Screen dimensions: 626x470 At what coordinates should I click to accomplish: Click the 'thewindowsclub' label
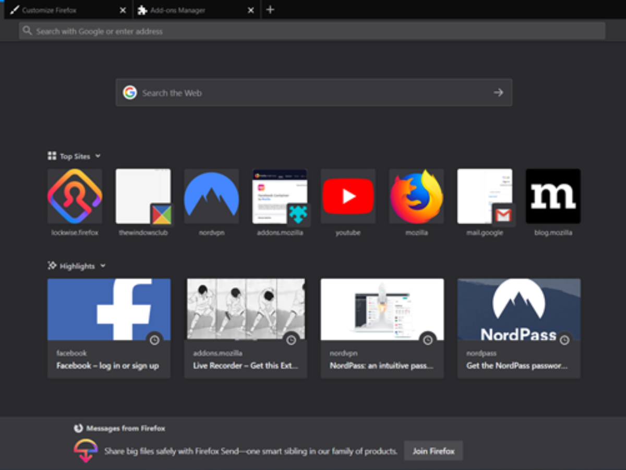pyautogui.click(x=143, y=232)
